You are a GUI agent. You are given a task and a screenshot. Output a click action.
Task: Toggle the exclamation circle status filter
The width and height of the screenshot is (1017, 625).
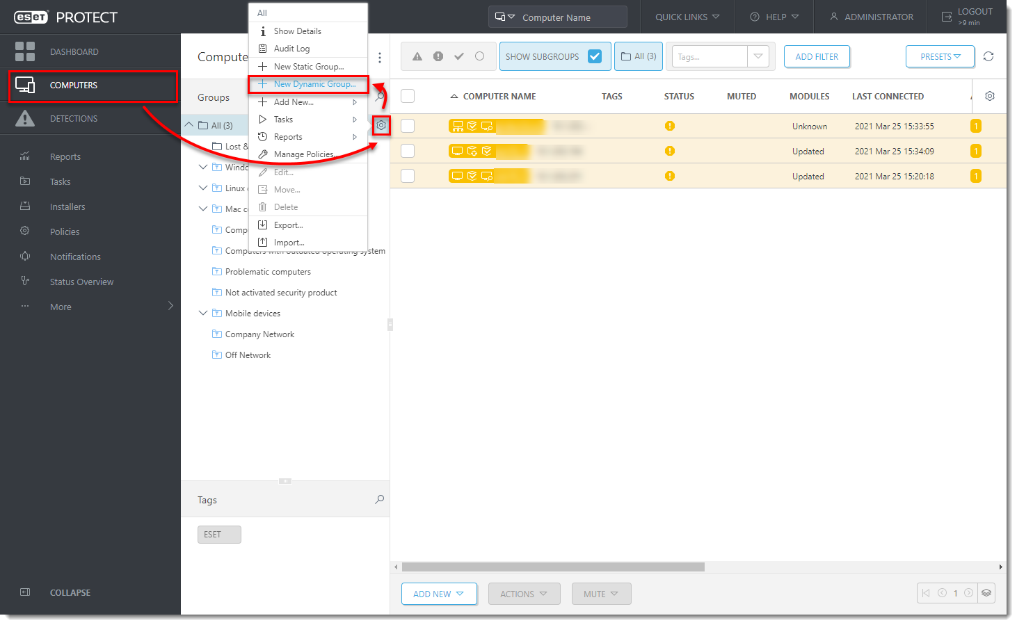pyautogui.click(x=438, y=56)
